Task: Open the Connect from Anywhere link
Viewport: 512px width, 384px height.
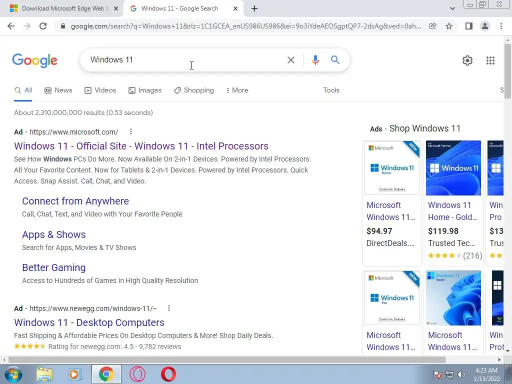Action: (75, 201)
